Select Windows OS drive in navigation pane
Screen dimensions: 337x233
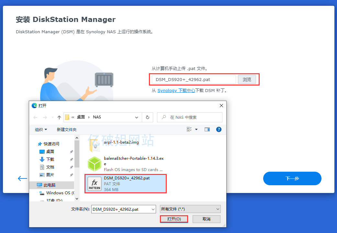(x=57, y=193)
